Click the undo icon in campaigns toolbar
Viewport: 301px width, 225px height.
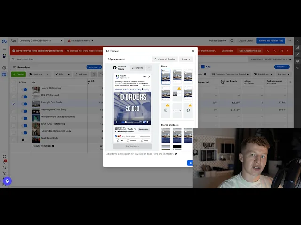coord(101,75)
